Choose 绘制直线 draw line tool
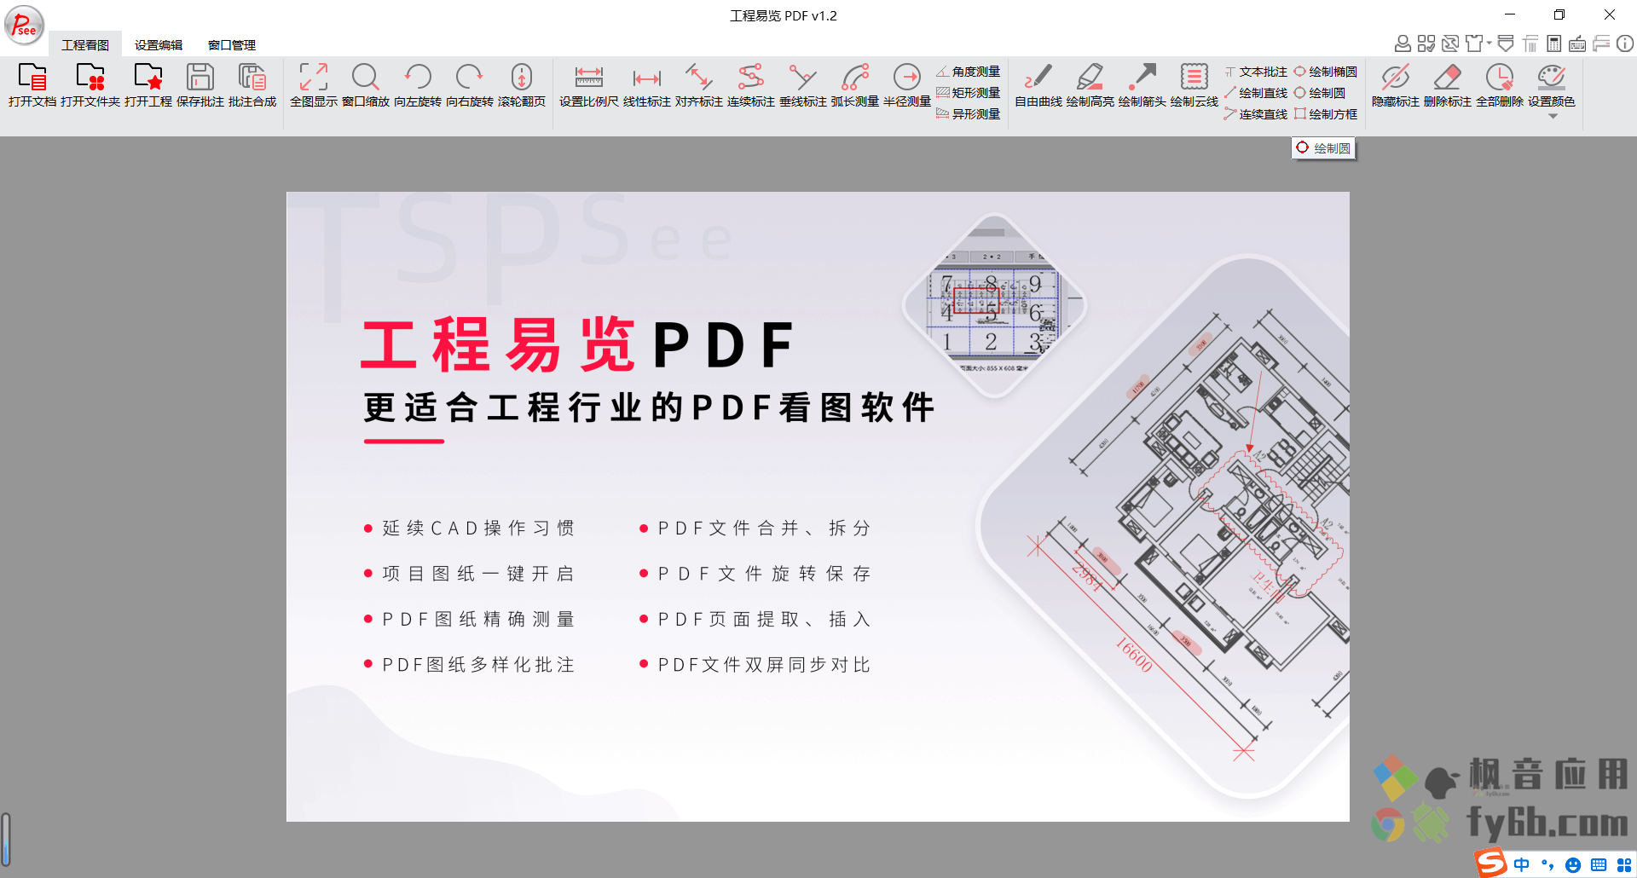The height and width of the screenshot is (878, 1637). pyautogui.click(x=1256, y=93)
